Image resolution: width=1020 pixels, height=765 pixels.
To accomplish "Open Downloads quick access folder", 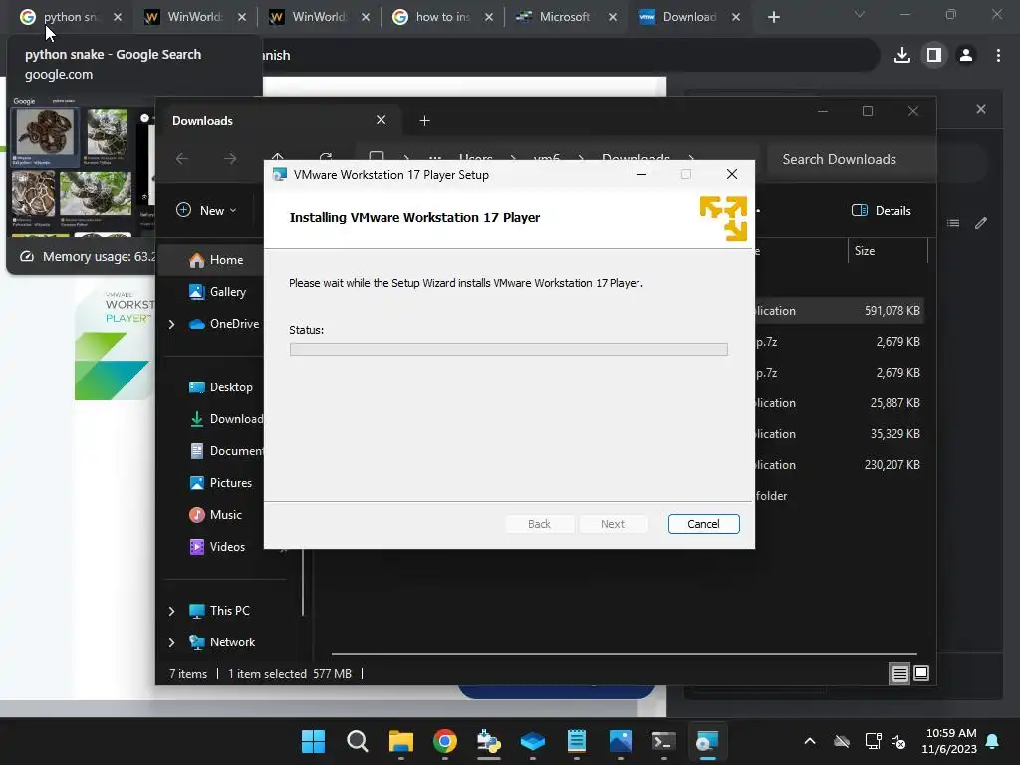I will tap(226, 419).
